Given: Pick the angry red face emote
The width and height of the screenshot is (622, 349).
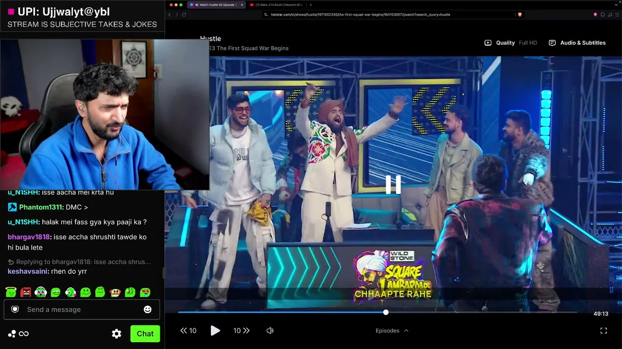Looking at the screenshot, I should (x=26, y=292).
